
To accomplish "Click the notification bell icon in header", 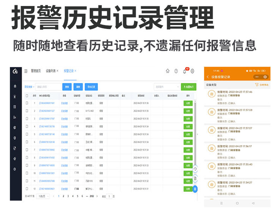I will coord(184,71).
